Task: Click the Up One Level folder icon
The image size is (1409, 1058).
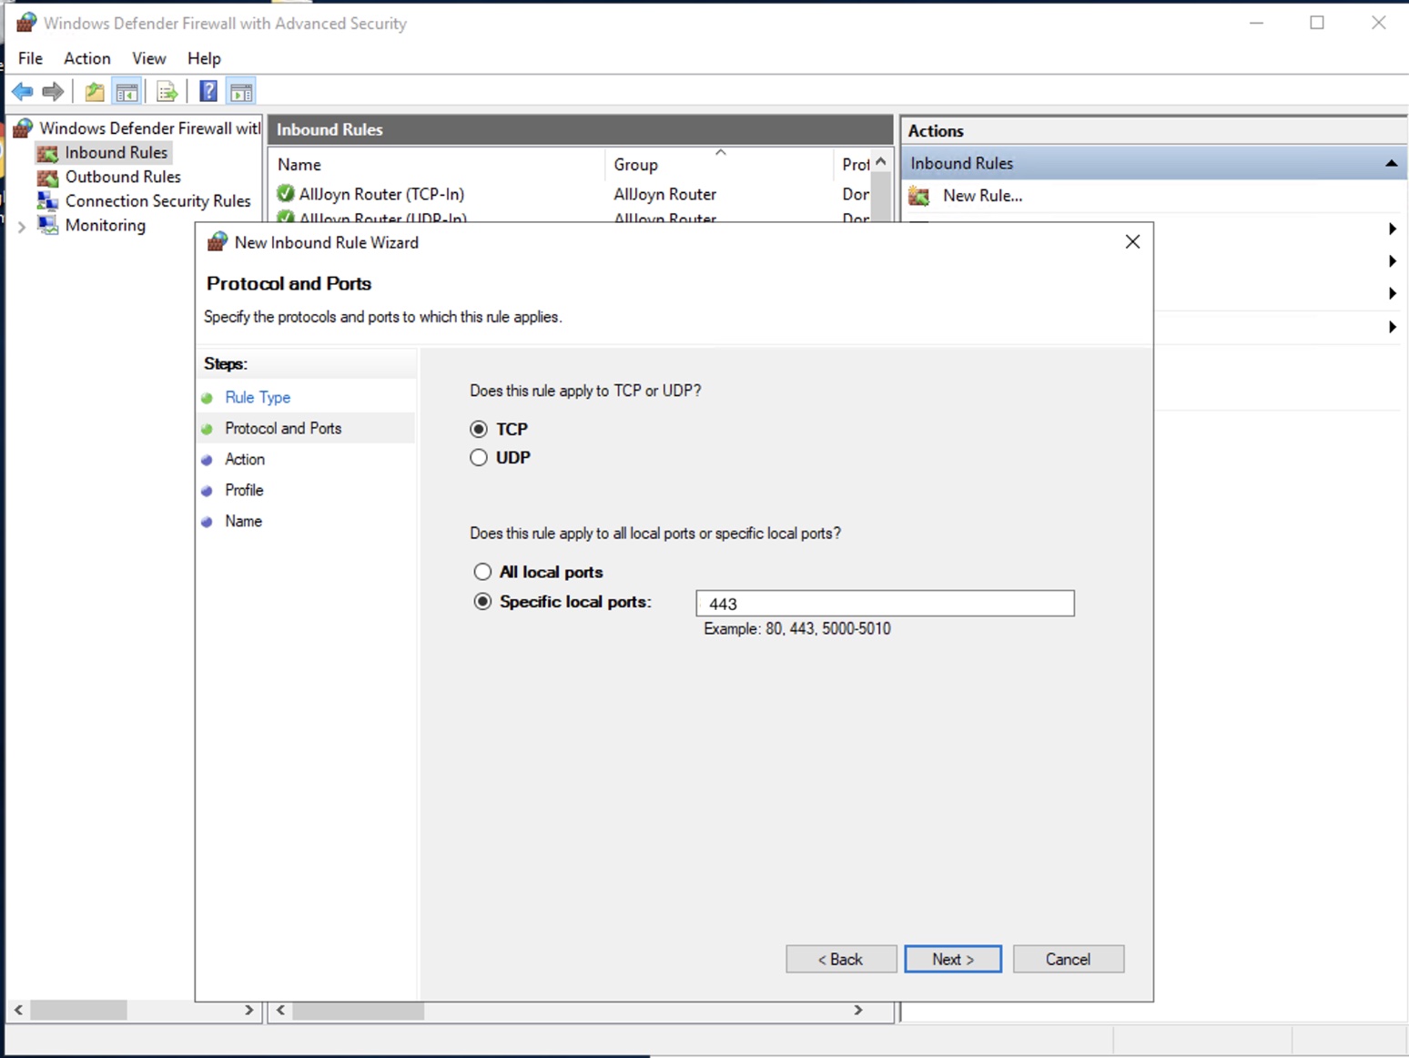Action: click(x=94, y=91)
